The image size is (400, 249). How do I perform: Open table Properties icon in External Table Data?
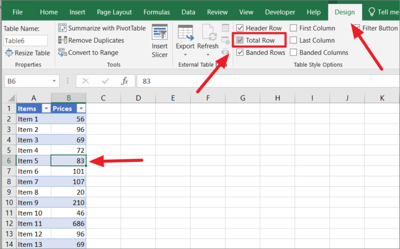pos(225,28)
